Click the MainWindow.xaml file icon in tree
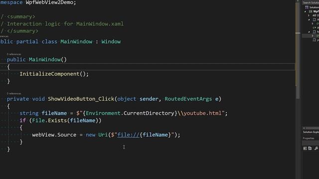The height and width of the screenshot is (179, 319). tap(315, 32)
